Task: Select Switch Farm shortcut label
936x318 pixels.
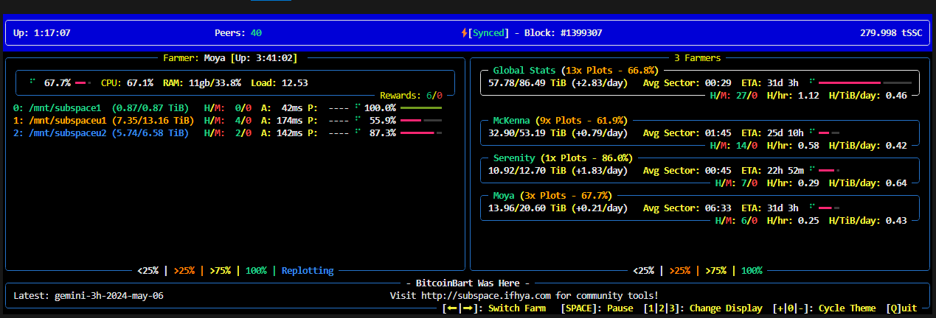Action: click(516, 308)
